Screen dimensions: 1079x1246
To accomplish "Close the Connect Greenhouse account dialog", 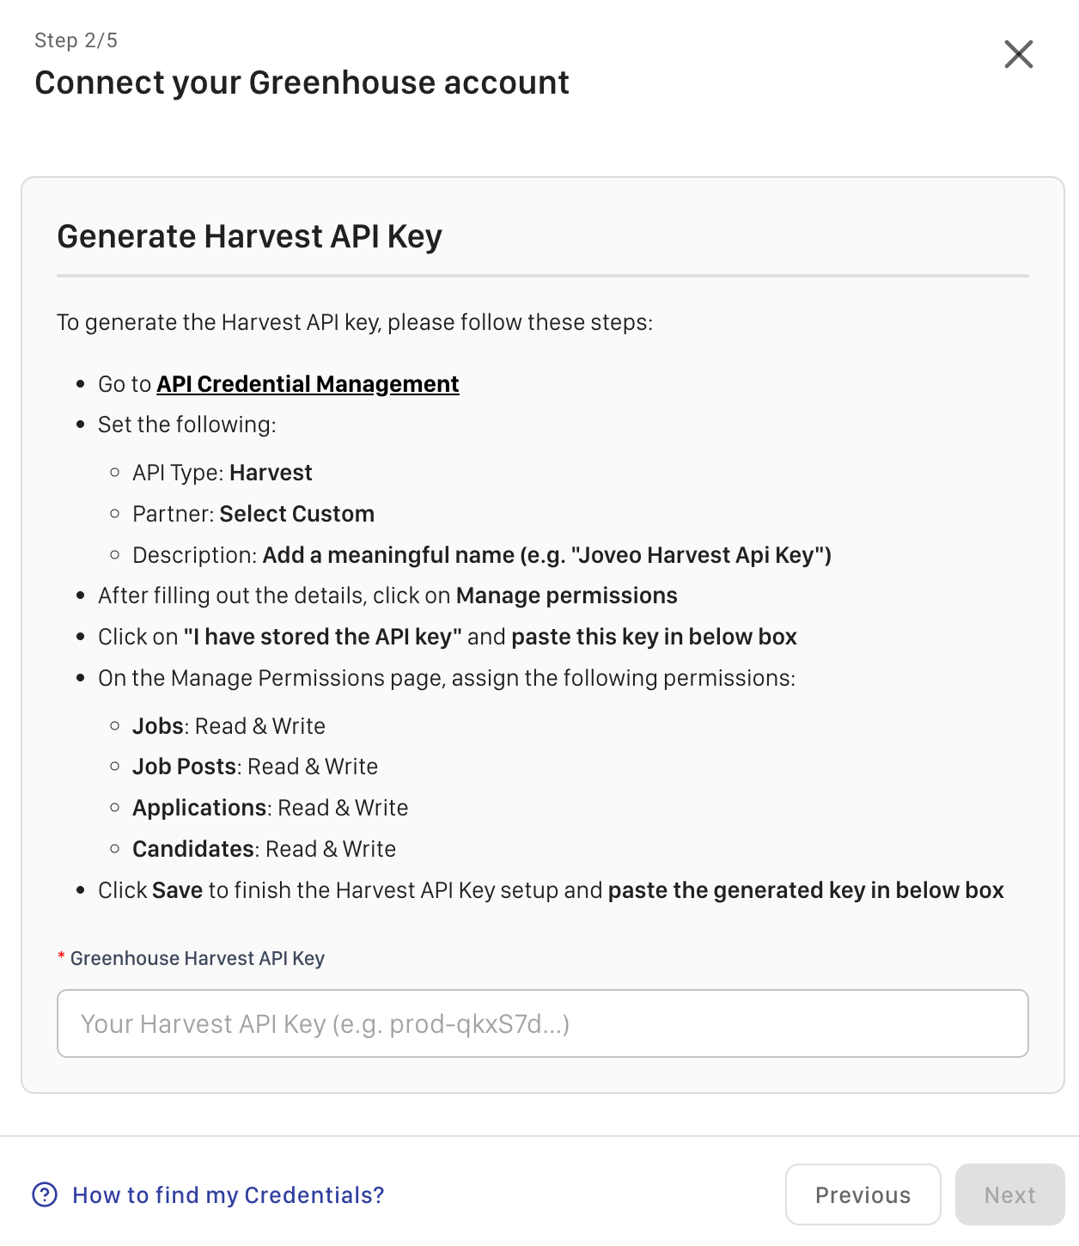I will click(x=1018, y=54).
